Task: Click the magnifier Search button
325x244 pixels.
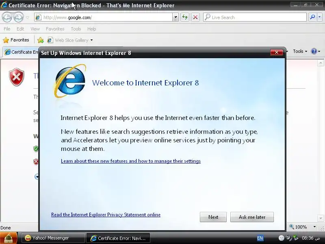Action: tap(312, 17)
